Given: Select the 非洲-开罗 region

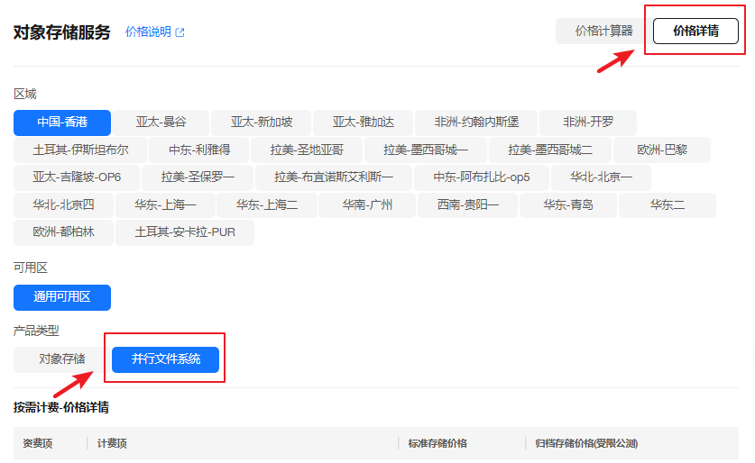Looking at the screenshot, I should click(x=588, y=123).
